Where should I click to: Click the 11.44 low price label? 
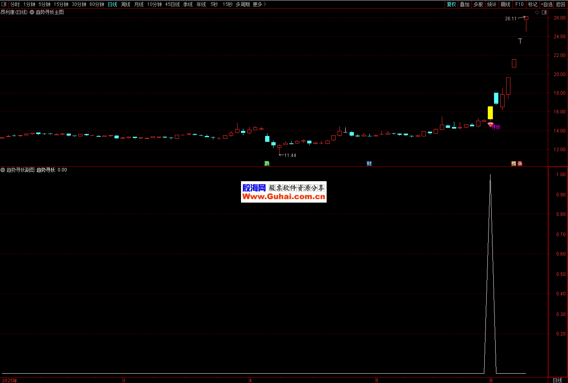point(290,155)
